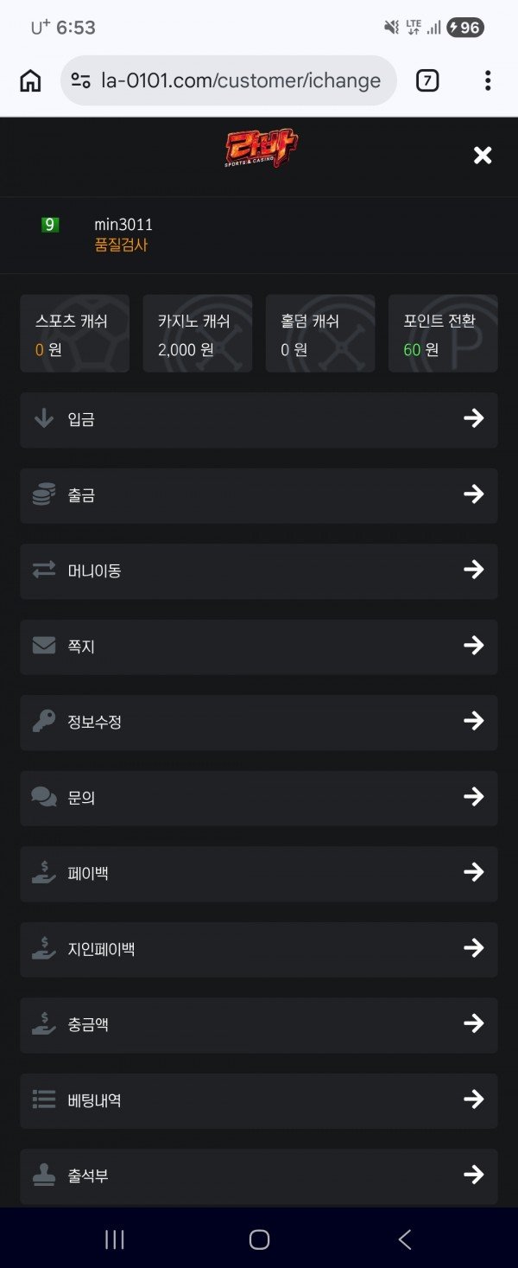This screenshot has height=1268, width=518.
Task: Expand 페이백 using its right arrow
Action: (473, 873)
